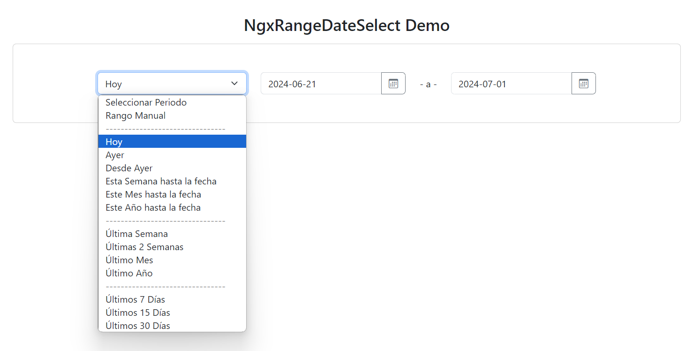693x351 pixels.
Task: Select 'Este Mes hasta la fecha'
Action: [172, 194]
